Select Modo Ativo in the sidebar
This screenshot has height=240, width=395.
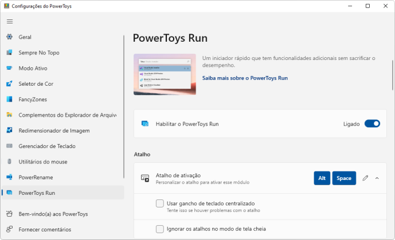click(x=62, y=68)
